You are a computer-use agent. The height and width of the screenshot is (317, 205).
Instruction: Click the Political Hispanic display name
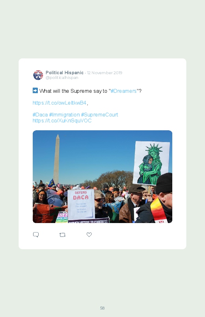pyautogui.click(x=65, y=73)
